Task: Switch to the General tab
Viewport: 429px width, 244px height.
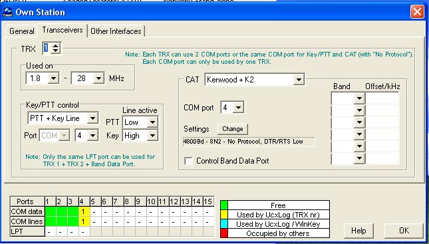Action: coord(21,31)
